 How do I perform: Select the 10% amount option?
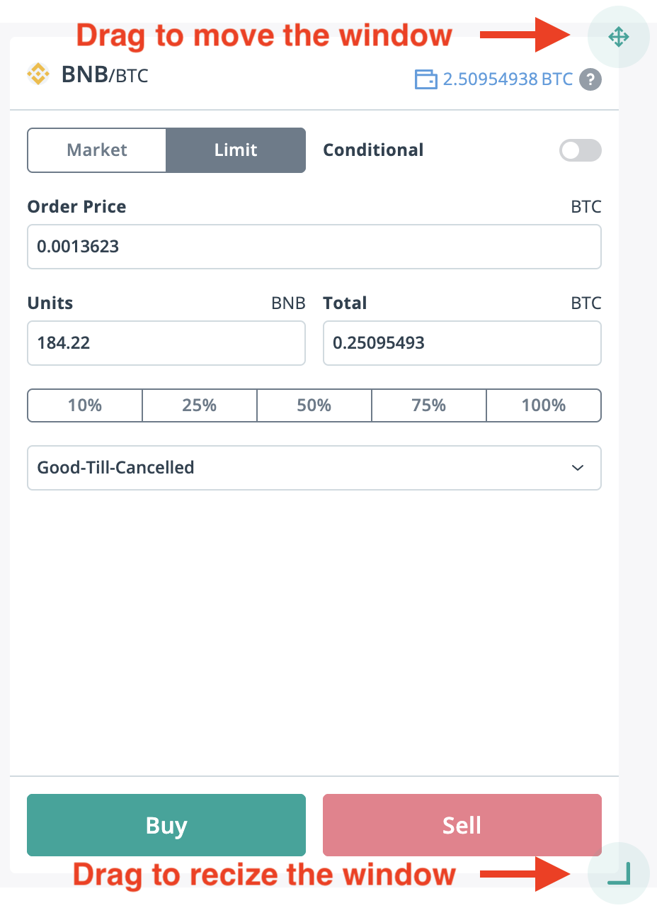coord(85,405)
